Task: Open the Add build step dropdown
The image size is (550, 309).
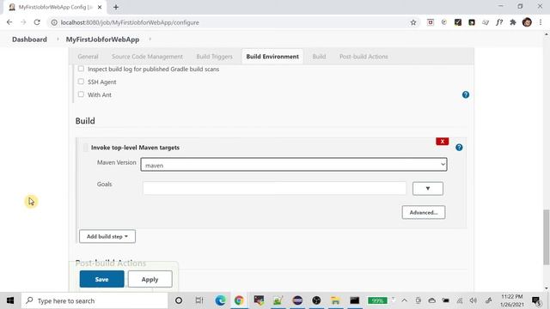Action: pyautogui.click(x=107, y=237)
